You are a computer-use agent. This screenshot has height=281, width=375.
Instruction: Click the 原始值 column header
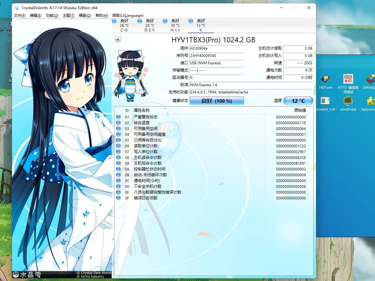click(x=300, y=110)
